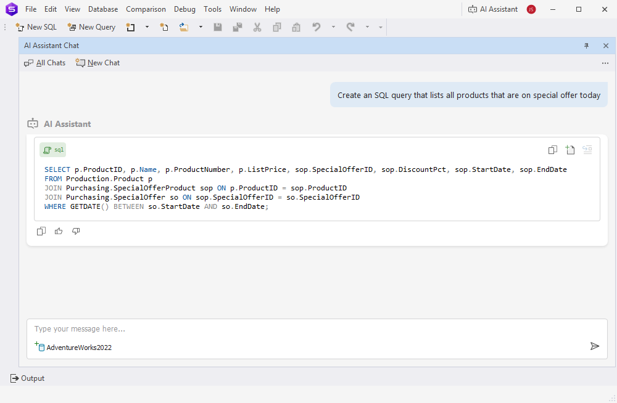Copy the SQL code block
The width and height of the screenshot is (617, 403).
pyautogui.click(x=552, y=150)
